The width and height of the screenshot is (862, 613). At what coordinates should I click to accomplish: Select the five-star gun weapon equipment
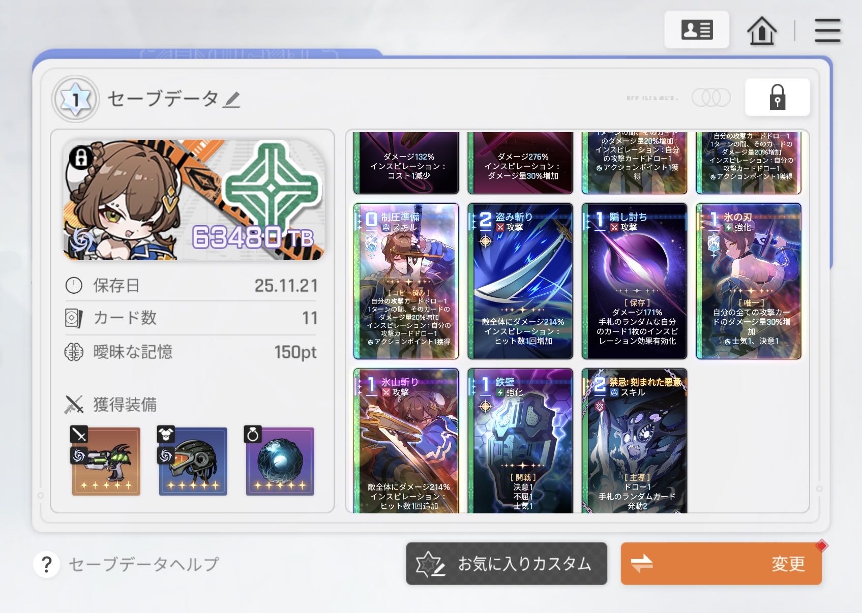click(x=106, y=461)
